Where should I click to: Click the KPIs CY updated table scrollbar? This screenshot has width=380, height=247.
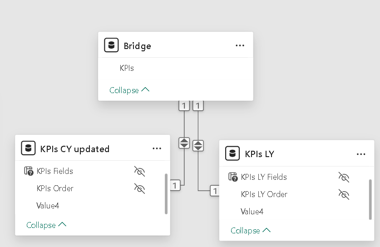pyautogui.click(x=166, y=193)
